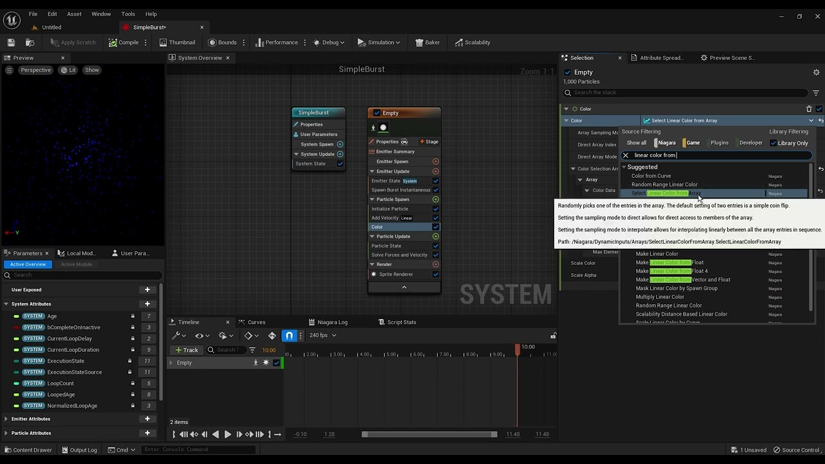Open the 240 fps dropdown

point(322,336)
